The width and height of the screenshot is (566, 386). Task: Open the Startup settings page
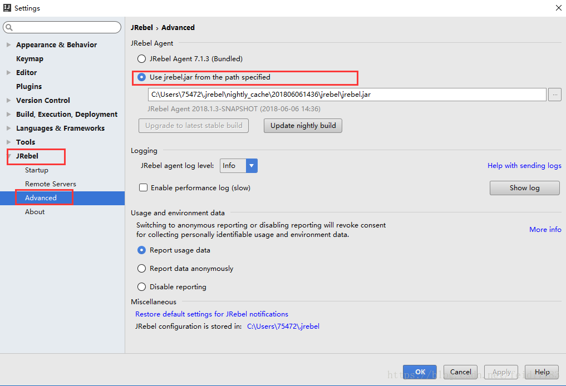(x=37, y=170)
